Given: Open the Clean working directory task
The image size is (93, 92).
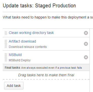Looking at the screenshot, I should [31, 33].
